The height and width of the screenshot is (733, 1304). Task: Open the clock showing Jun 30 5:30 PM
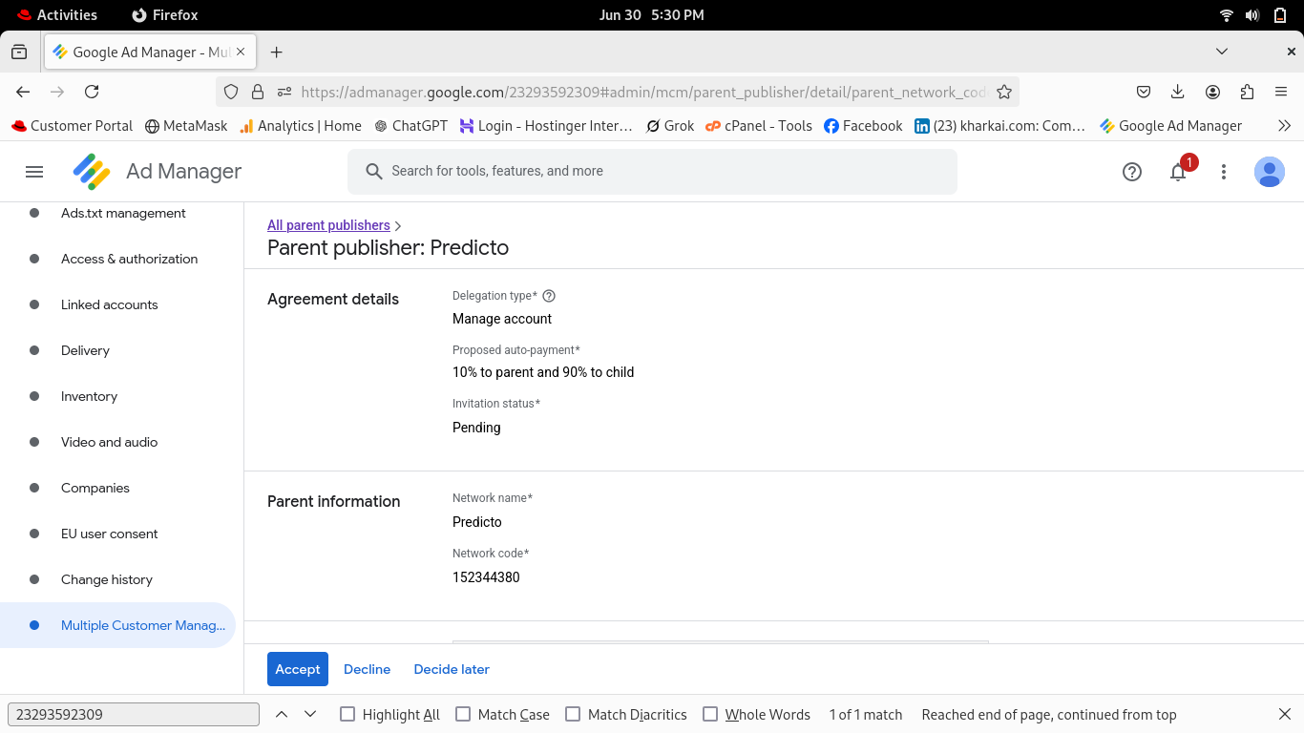pos(651,15)
